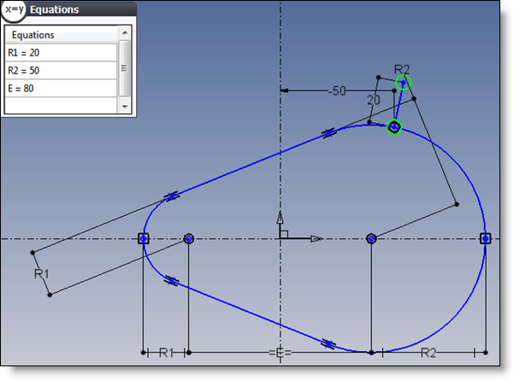This screenshot has width=514, height=380.
Task: Select the lower-right tangent constraint marker
Action: tap(328, 344)
